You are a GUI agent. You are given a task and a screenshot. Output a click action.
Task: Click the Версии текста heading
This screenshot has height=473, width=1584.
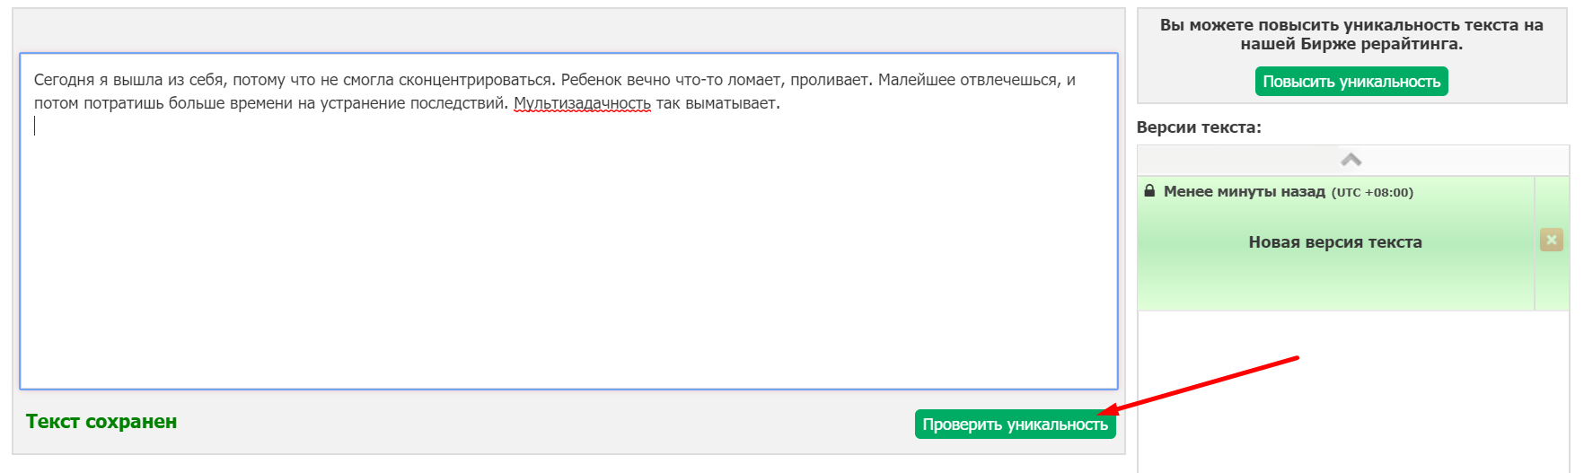(1199, 127)
